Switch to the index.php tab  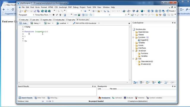(24, 20)
